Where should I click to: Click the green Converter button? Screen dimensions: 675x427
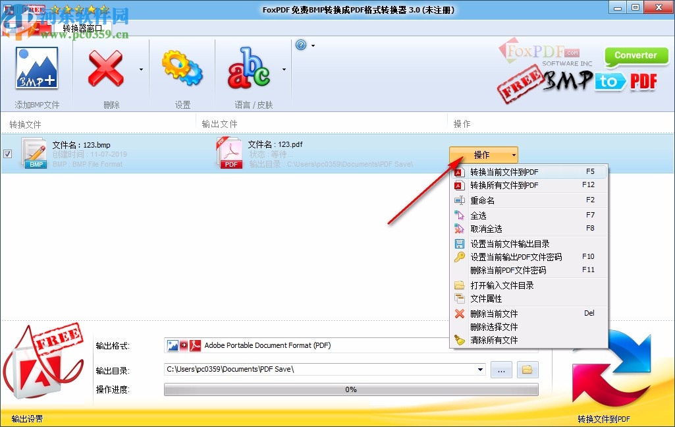click(x=635, y=56)
